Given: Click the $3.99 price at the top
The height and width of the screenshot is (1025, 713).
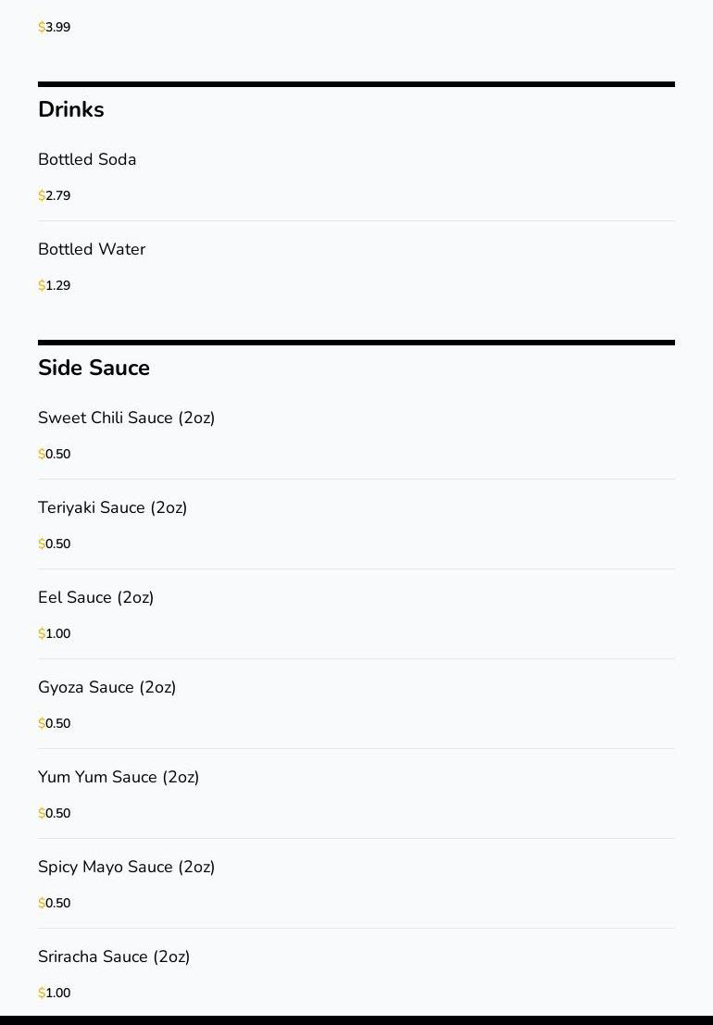Looking at the screenshot, I should [x=55, y=27].
